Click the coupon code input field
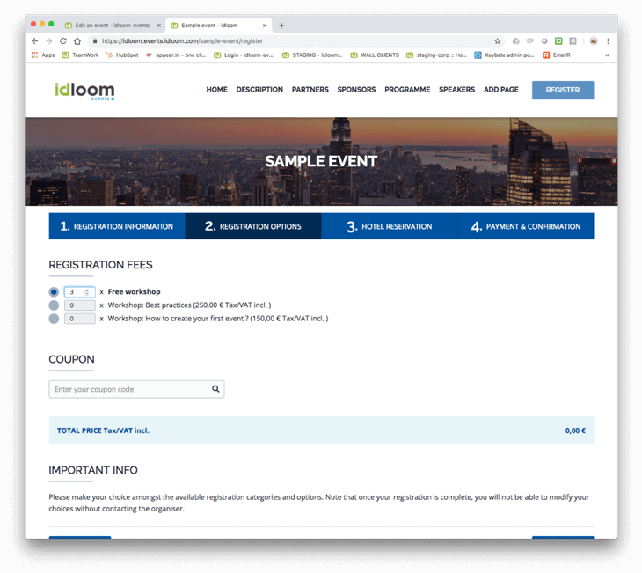This screenshot has width=642, height=573. point(128,389)
